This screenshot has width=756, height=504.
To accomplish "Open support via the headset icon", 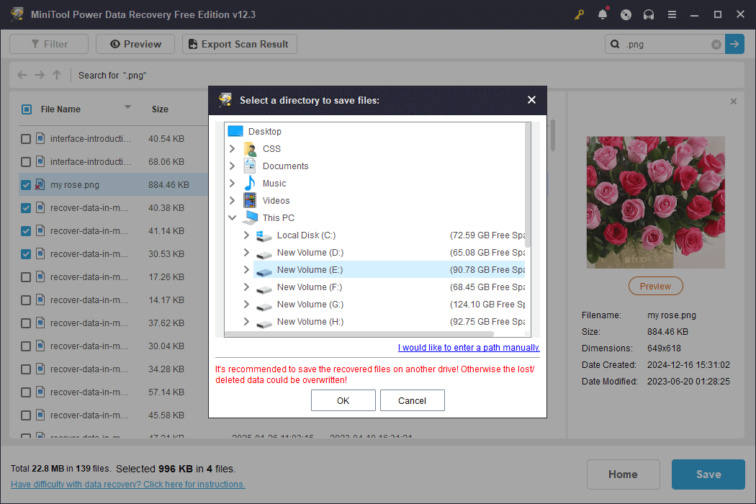I will point(649,14).
